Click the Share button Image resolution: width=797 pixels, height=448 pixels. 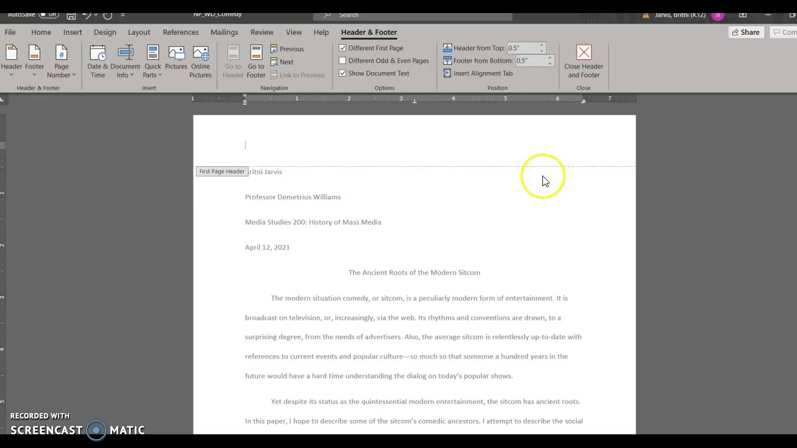click(745, 32)
